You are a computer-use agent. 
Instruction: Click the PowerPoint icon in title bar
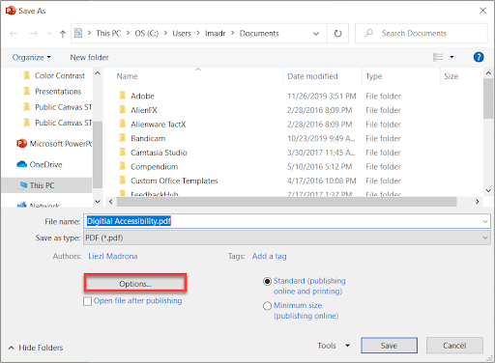[11, 11]
